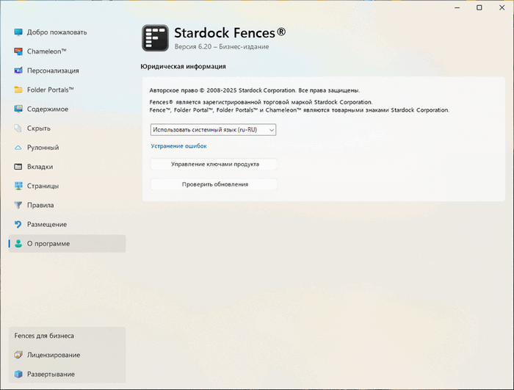Viewport: 514px width, 390px height.
Task: Click the Проверить обновления button
Action: point(214,184)
